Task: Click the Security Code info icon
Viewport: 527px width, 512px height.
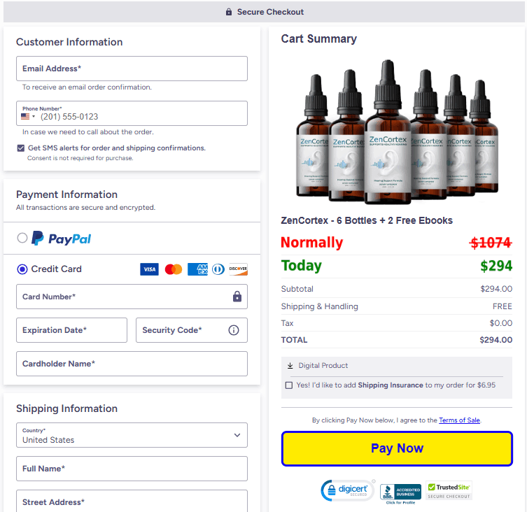Action: [x=234, y=330]
